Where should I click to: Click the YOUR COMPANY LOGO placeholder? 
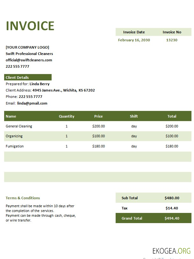tap(27, 47)
